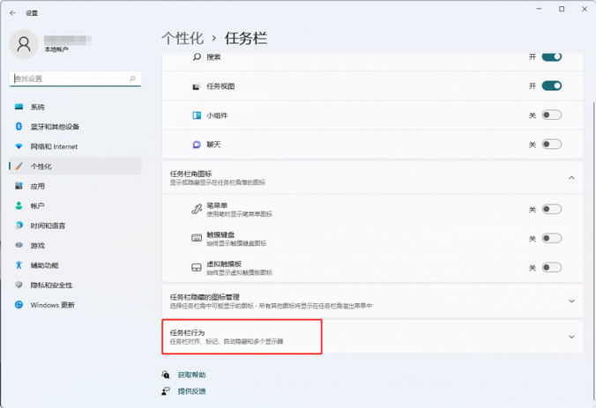The height and width of the screenshot is (408, 596).
Task: Go to Windows 更新 page
Action: [75, 305]
